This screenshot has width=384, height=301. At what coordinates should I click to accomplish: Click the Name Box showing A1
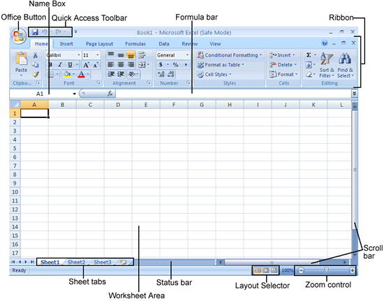pyautogui.click(x=40, y=94)
